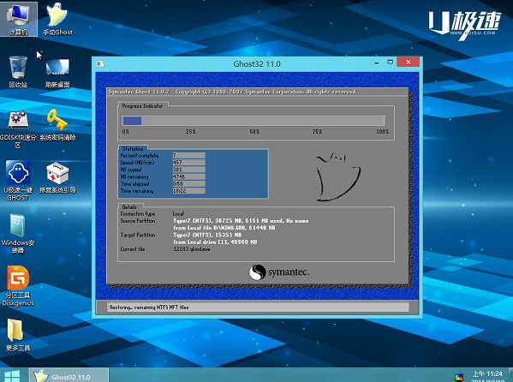Image resolution: width=513 pixels, height=382 pixels.
Task: Click the Ghost32 window system menu icon
Action: [100, 63]
